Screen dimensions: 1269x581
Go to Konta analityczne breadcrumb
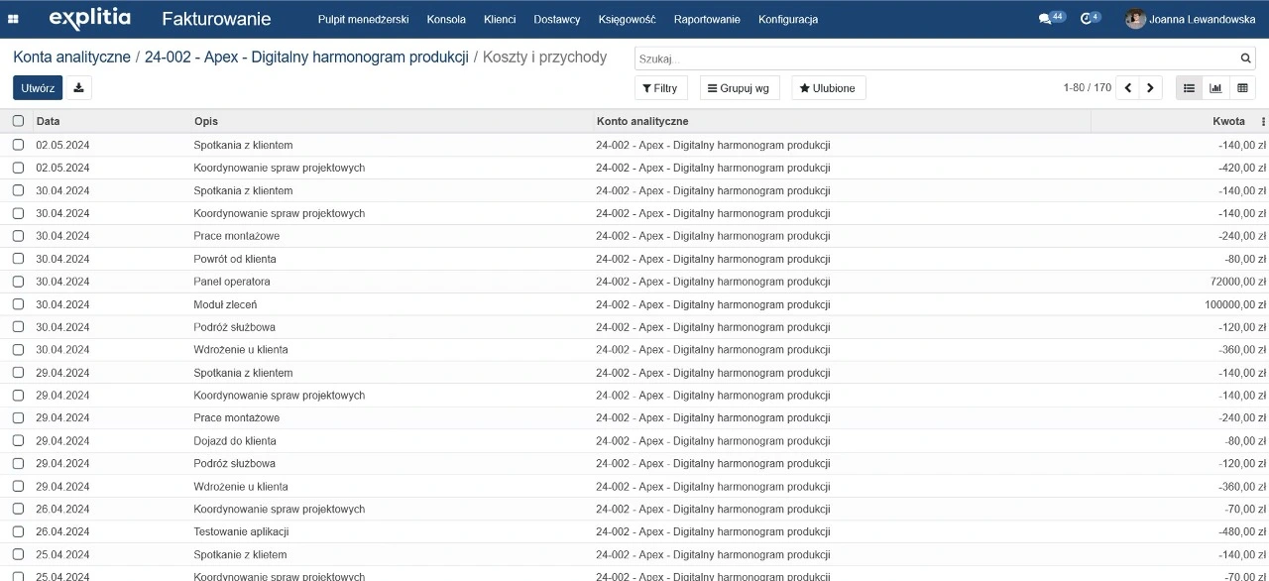pos(71,58)
